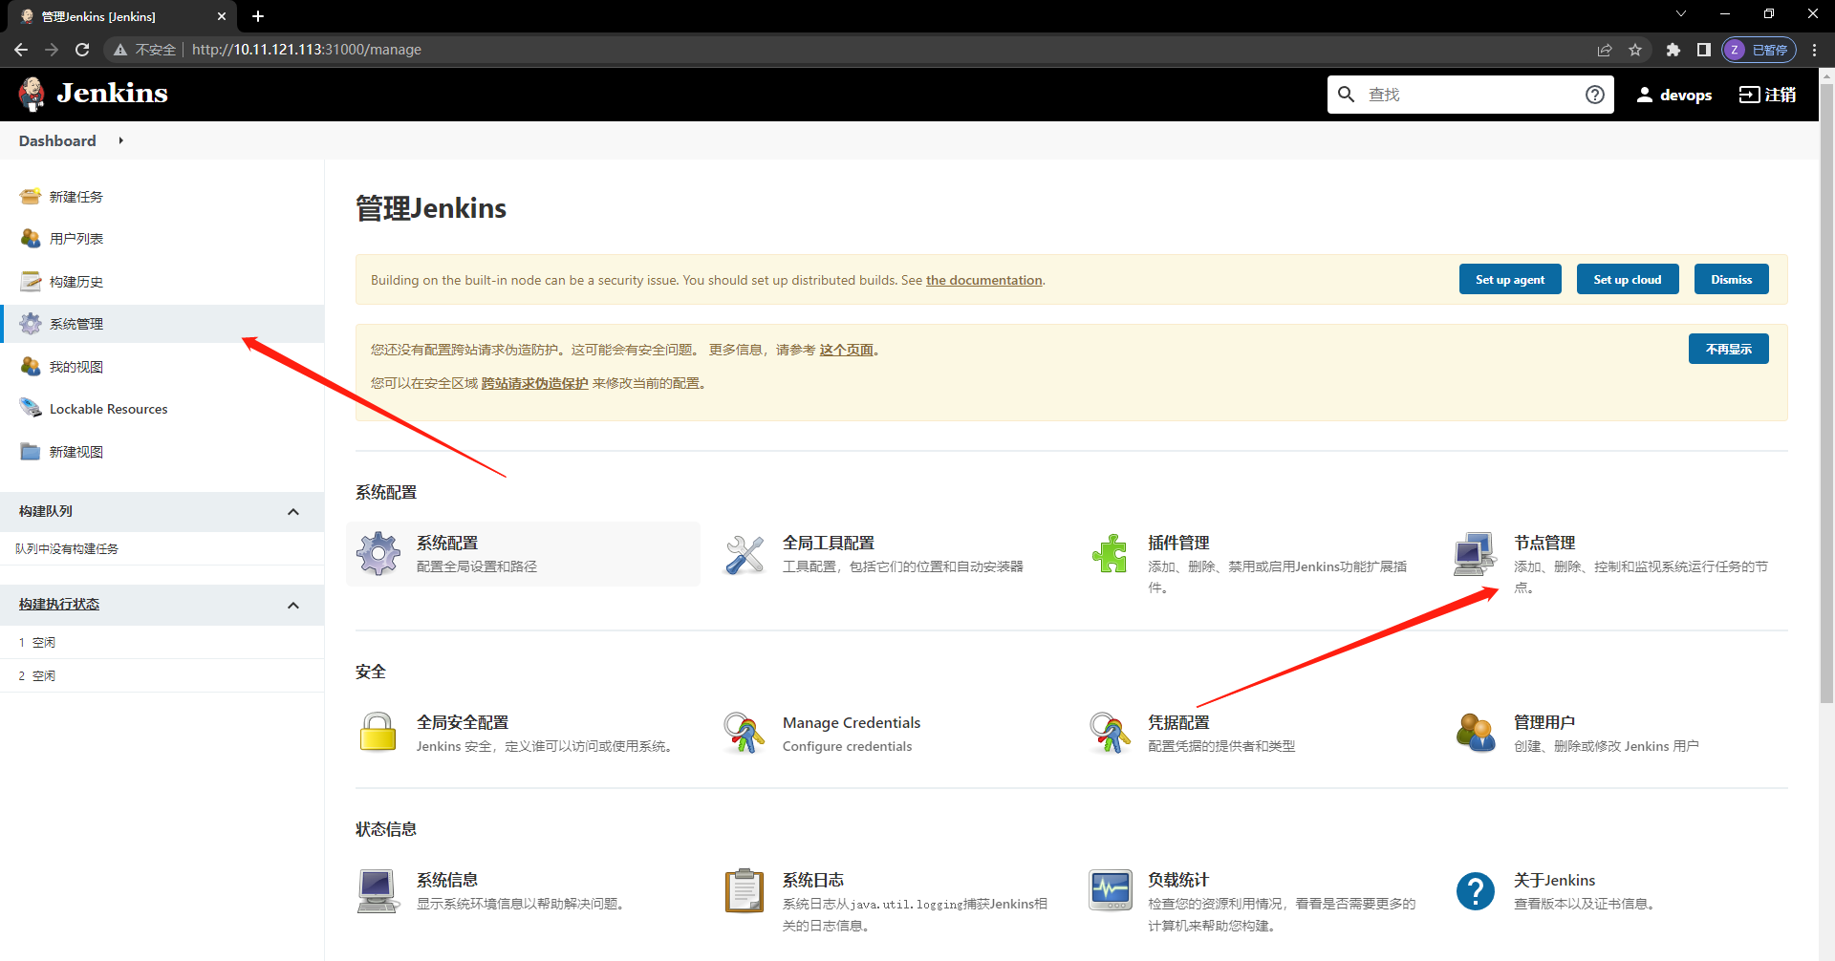Click the 用户列表 sidebar icon
1835x961 pixels.
pos(31,239)
